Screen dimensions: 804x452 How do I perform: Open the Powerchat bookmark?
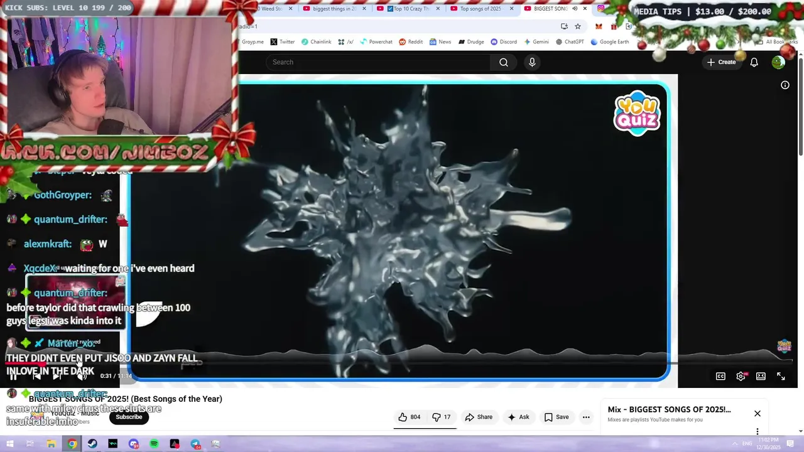click(x=376, y=42)
